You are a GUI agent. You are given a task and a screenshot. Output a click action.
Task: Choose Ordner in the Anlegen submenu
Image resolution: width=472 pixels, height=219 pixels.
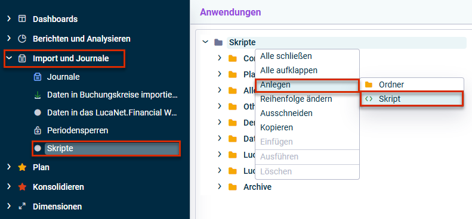[x=411, y=85]
